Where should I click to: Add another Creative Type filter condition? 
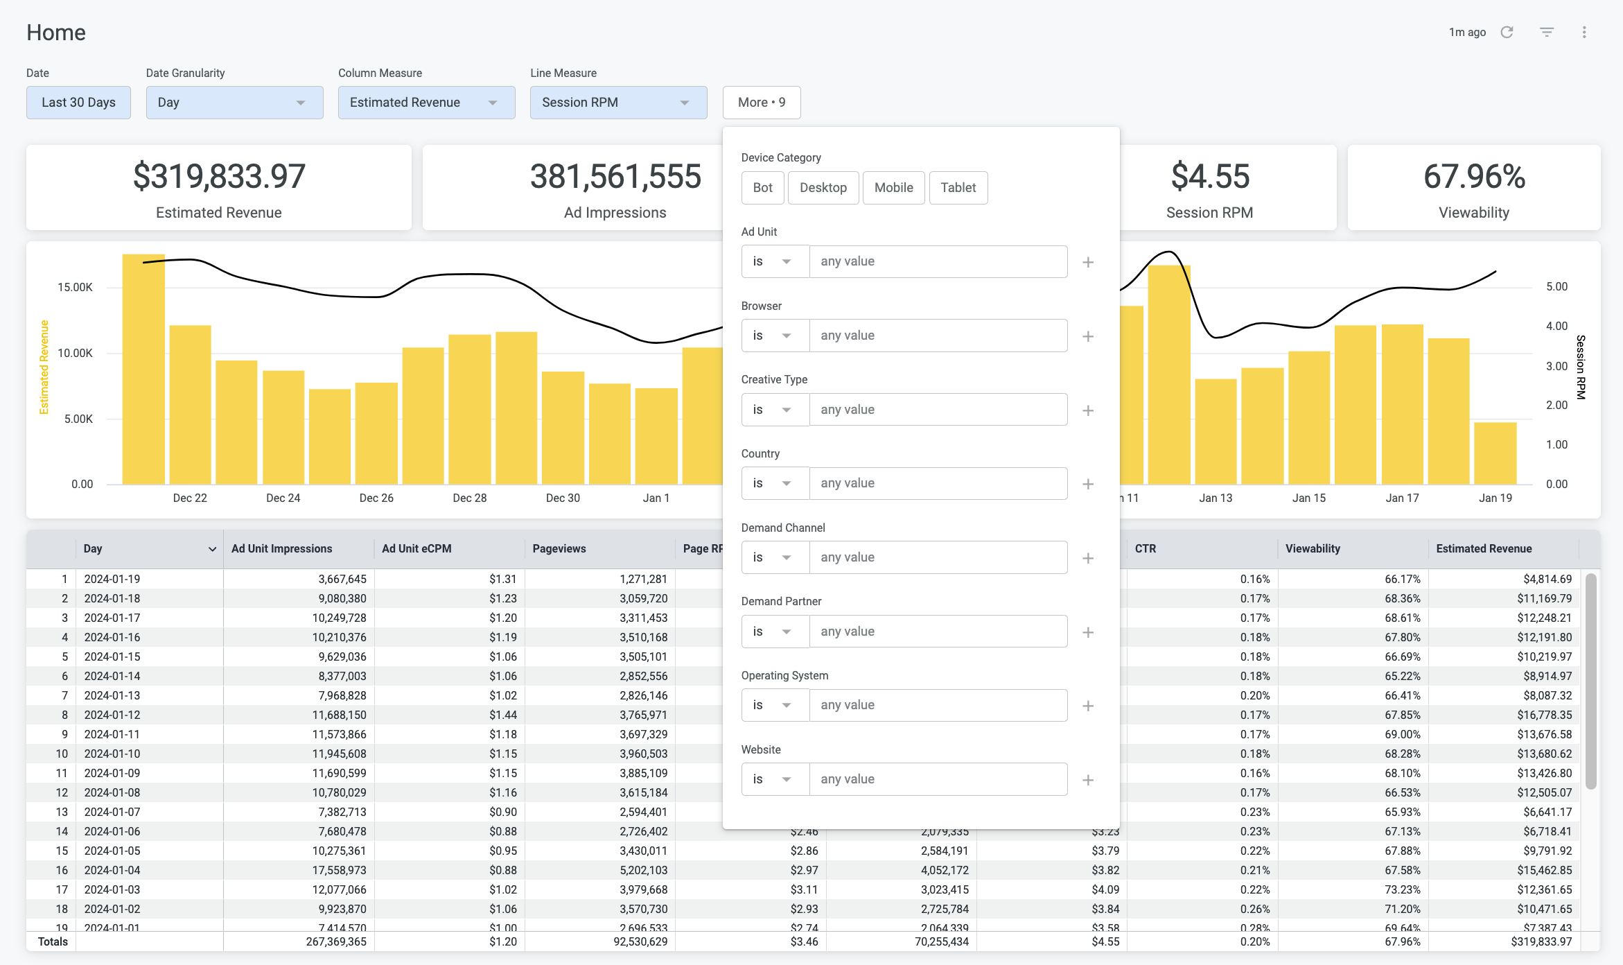(1088, 410)
